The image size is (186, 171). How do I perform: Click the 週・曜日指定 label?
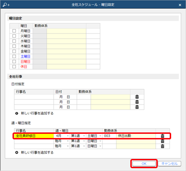click(x=21, y=123)
